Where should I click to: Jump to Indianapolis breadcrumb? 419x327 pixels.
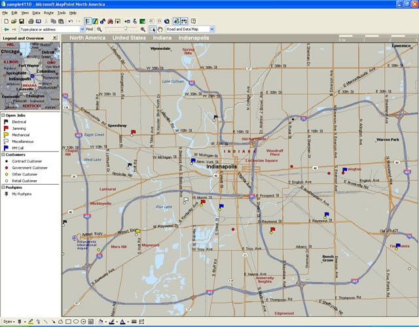tap(194, 38)
